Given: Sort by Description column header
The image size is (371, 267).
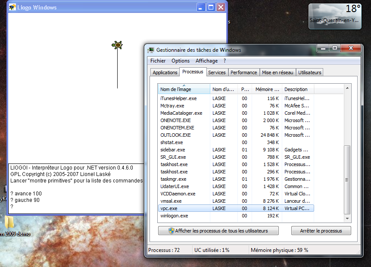Looking at the screenshot, I should (x=298, y=89).
